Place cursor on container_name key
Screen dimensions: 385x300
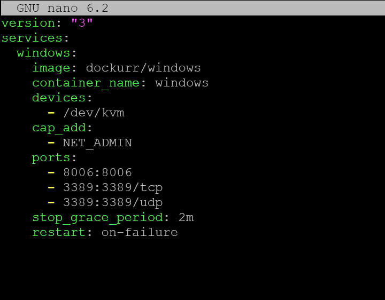(86, 83)
